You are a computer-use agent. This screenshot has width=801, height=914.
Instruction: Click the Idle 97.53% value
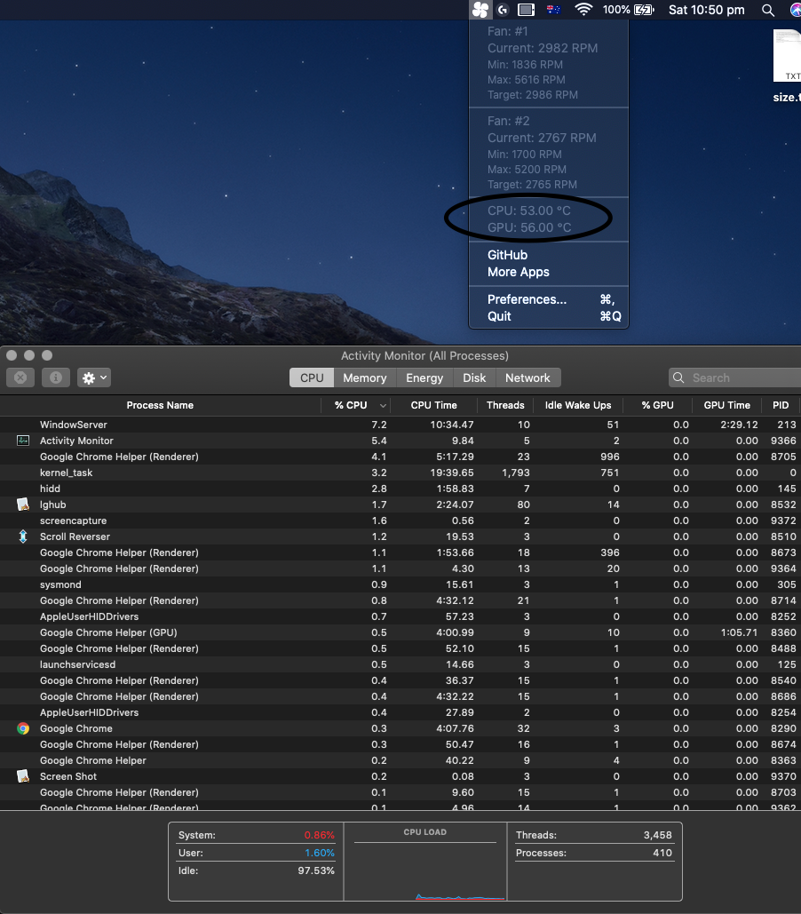pyautogui.click(x=316, y=870)
